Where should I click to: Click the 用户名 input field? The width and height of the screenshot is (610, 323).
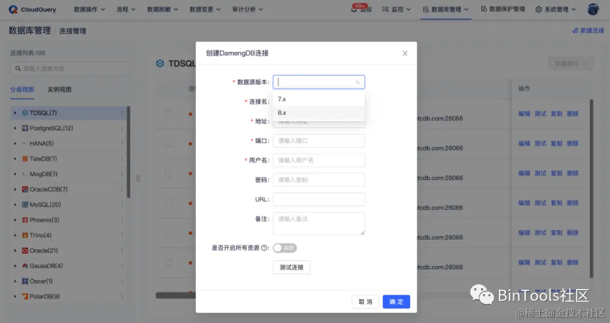319,160
